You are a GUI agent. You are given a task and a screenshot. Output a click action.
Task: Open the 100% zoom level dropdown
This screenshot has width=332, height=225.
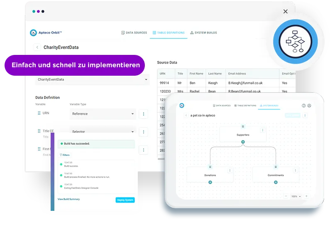[x=296, y=196]
